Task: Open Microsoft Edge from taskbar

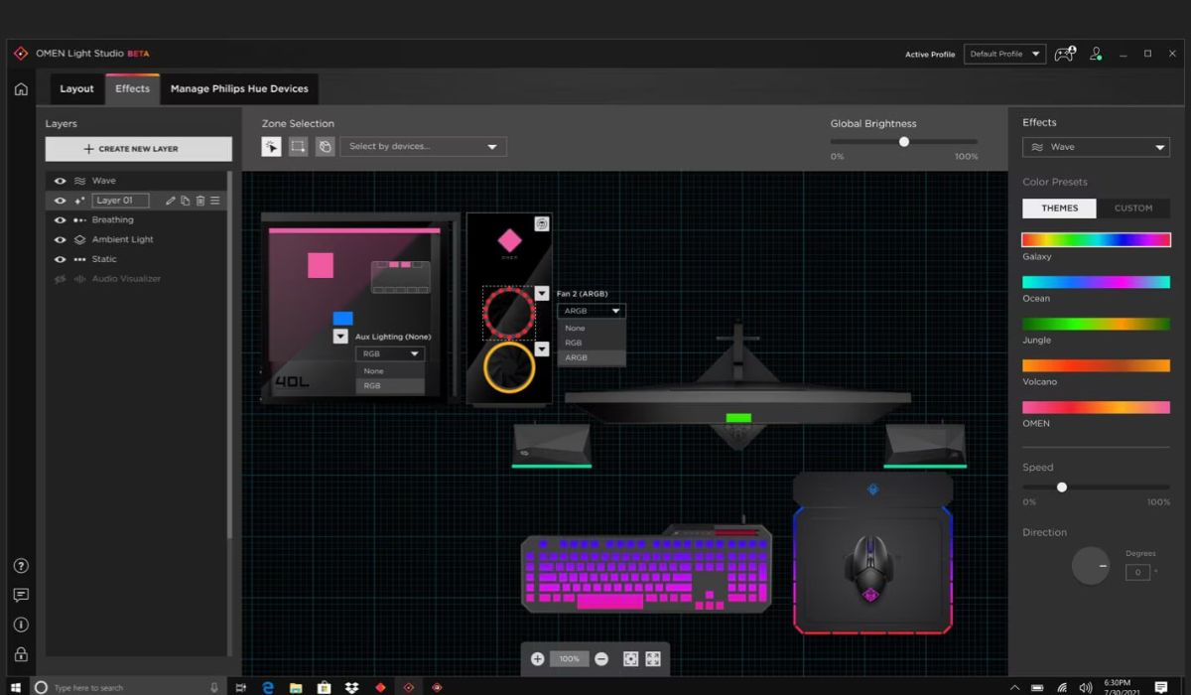Action: pyautogui.click(x=268, y=687)
